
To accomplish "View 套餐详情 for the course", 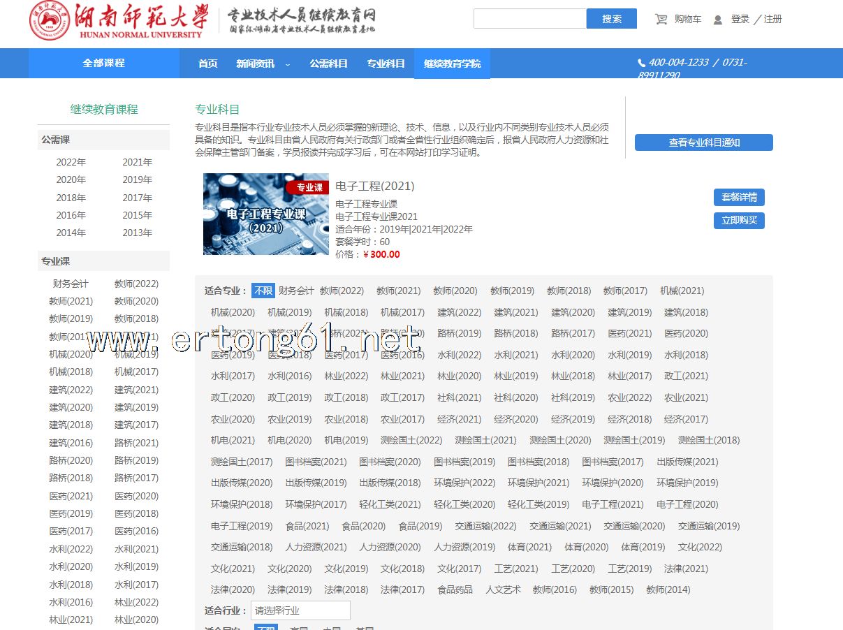I will tap(739, 197).
